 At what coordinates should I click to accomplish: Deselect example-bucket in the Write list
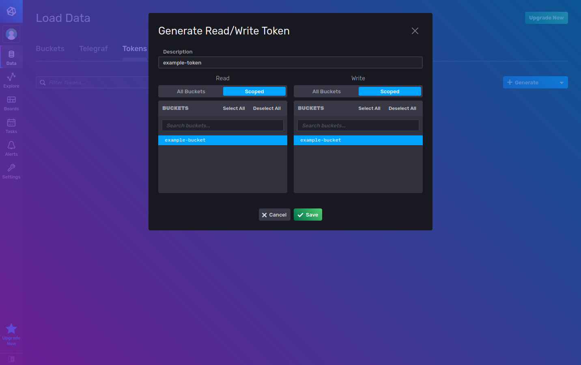(358, 140)
